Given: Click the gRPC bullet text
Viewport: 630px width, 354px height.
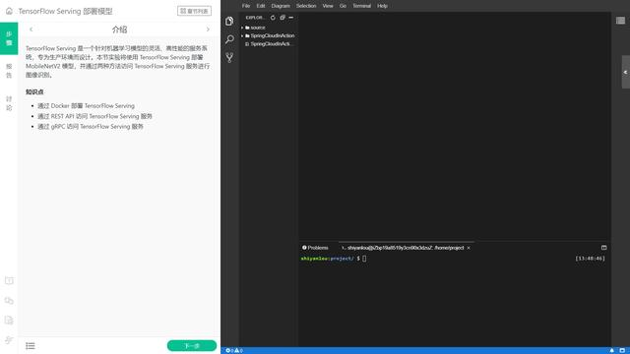Looking at the screenshot, I should tap(91, 127).
